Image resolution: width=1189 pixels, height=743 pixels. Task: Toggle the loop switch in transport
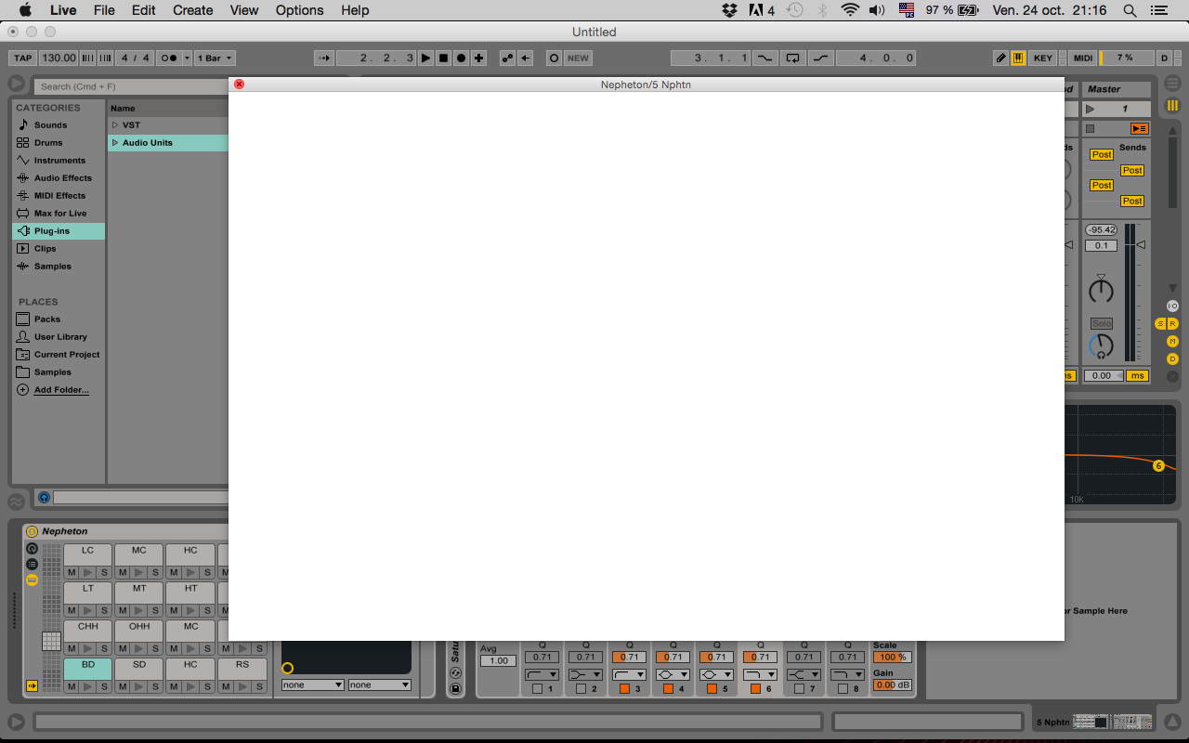792,58
